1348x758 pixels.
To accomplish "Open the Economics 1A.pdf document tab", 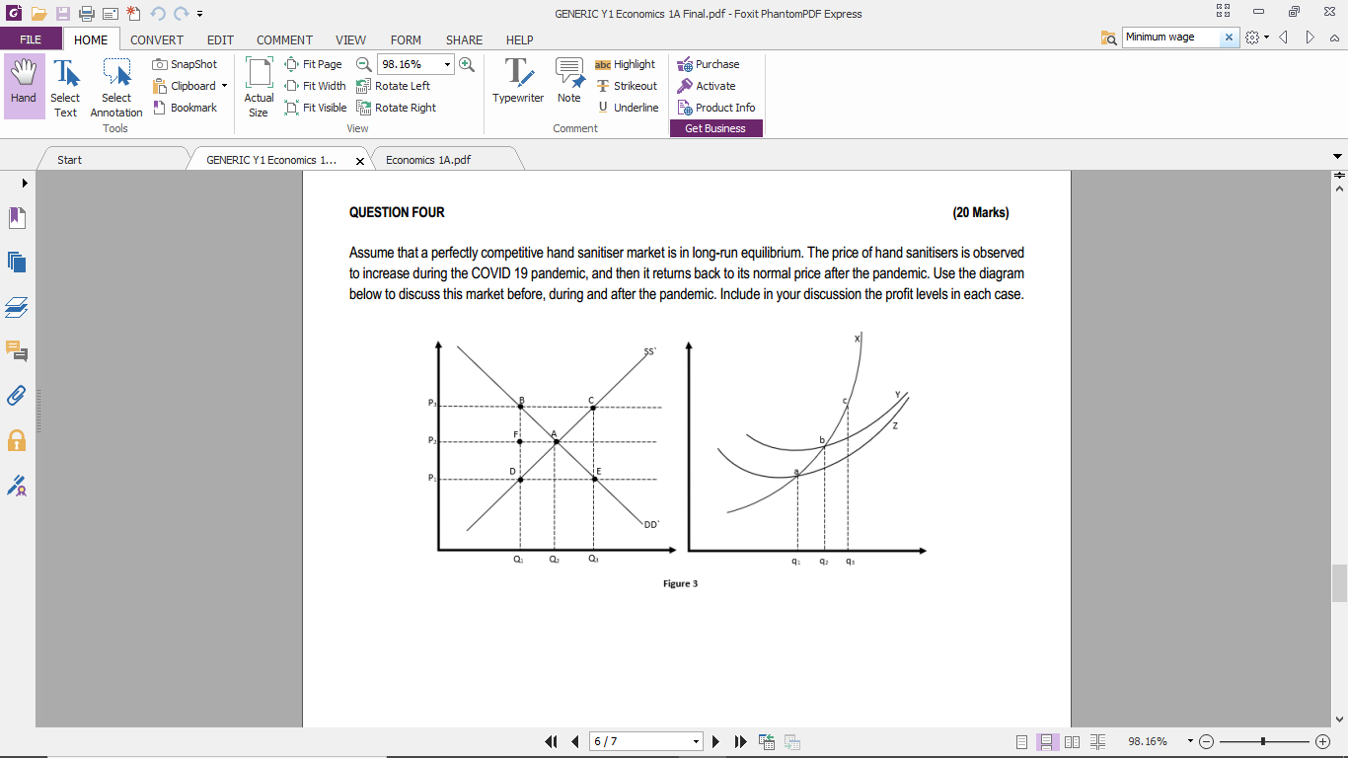I will [x=428, y=158].
